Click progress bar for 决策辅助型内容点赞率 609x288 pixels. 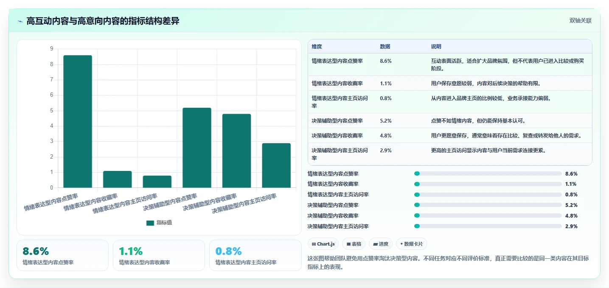(488, 205)
